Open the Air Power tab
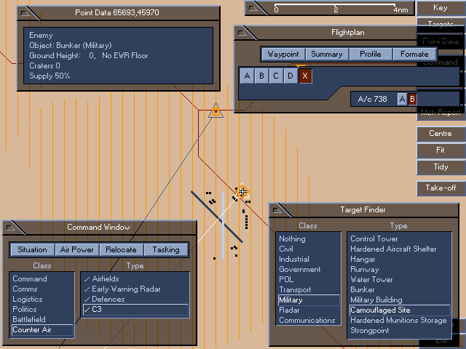This screenshot has height=349, width=466. click(77, 249)
